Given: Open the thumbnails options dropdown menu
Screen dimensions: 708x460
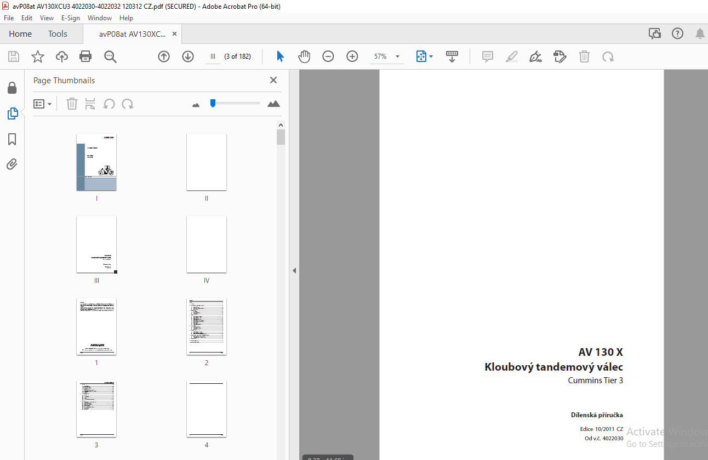Looking at the screenshot, I should [x=43, y=104].
